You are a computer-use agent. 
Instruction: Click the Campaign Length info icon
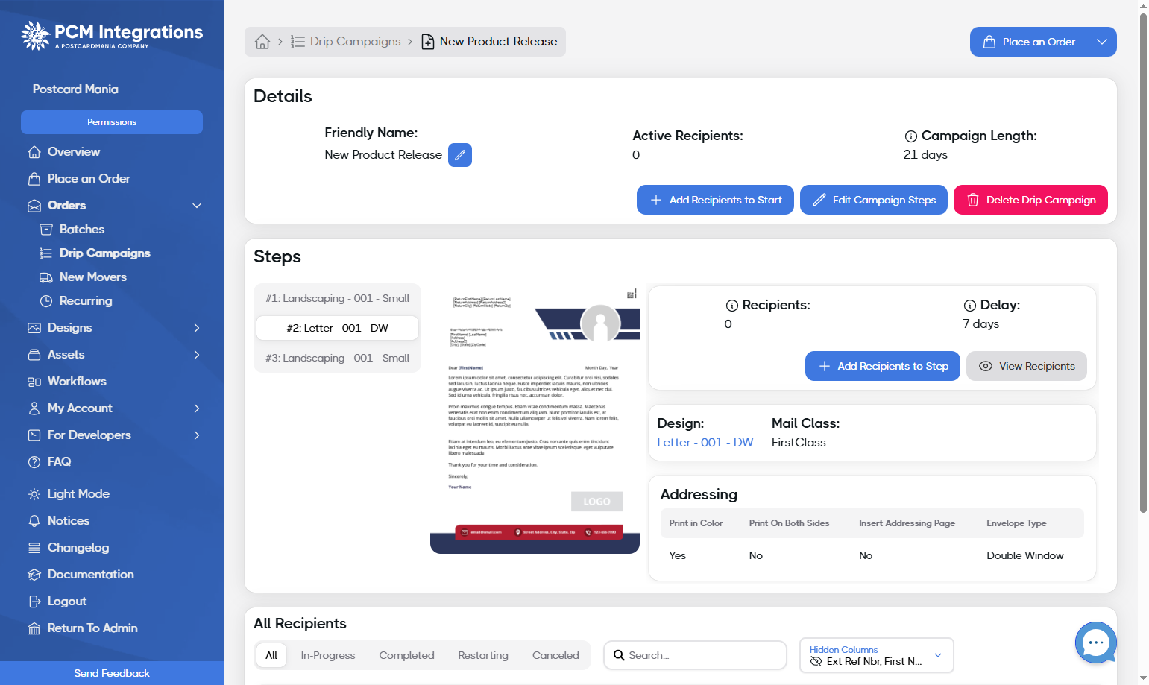[x=911, y=136]
